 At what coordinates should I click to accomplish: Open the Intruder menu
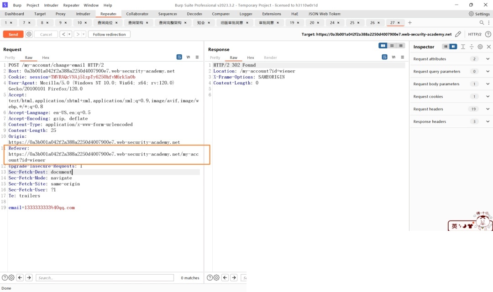[51, 5]
